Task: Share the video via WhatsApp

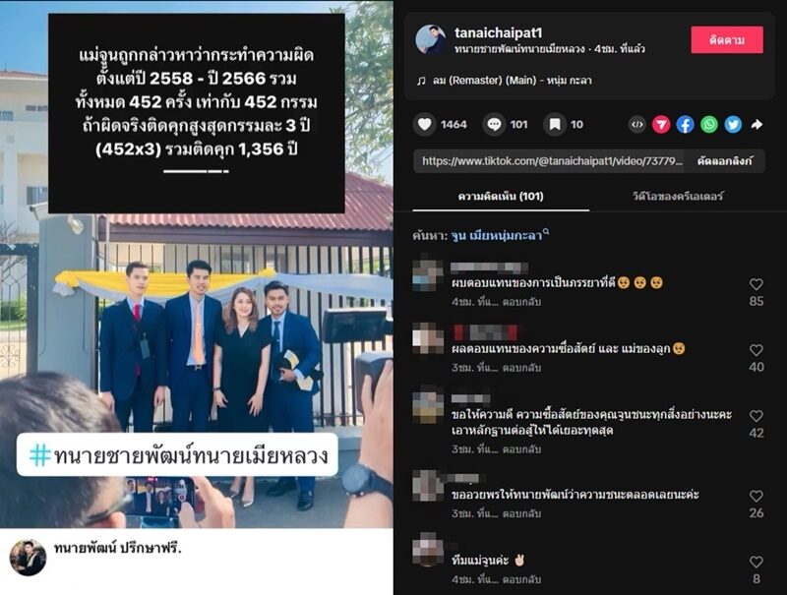Action: (x=709, y=125)
